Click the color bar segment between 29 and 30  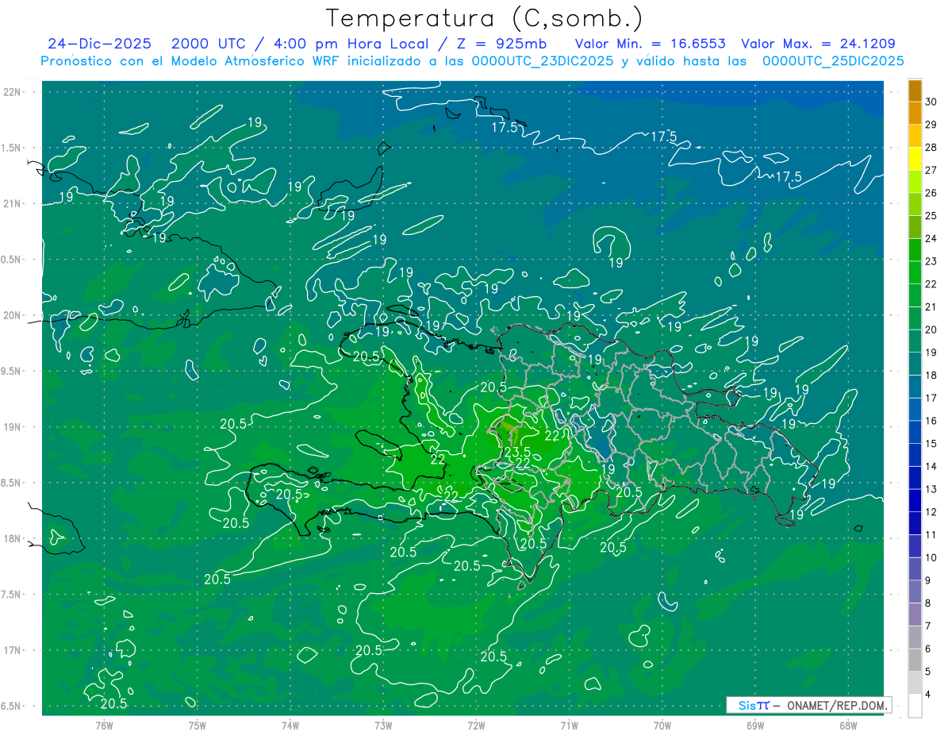coord(915,113)
